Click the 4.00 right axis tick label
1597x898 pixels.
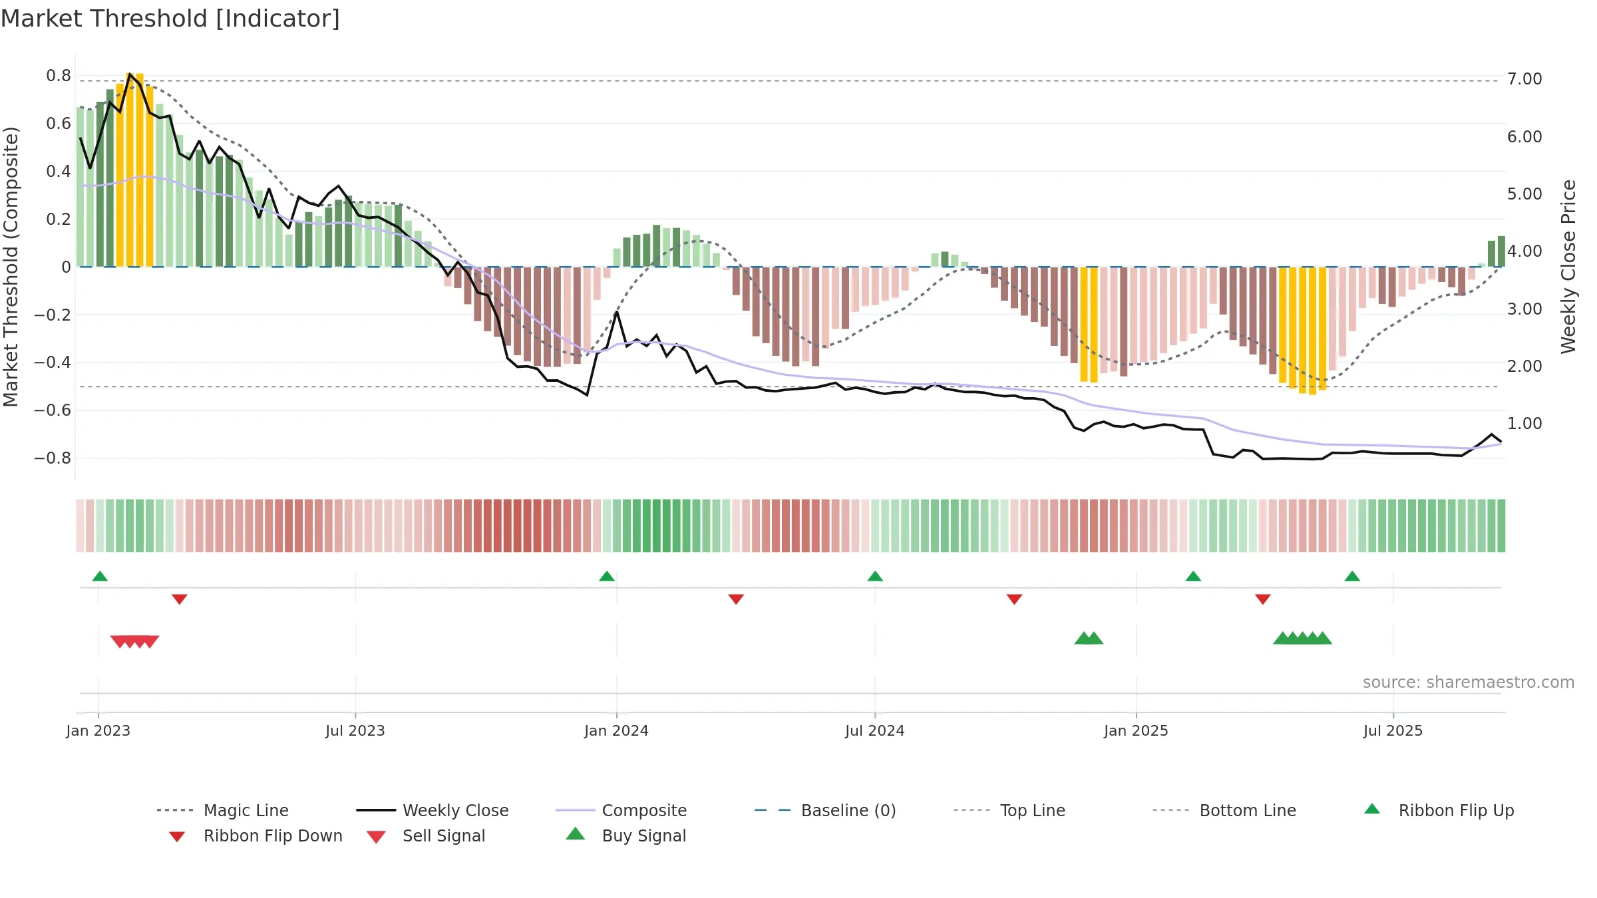coord(1524,251)
